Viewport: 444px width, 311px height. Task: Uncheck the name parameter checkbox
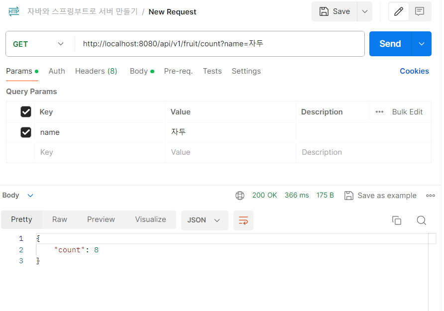click(x=26, y=132)
